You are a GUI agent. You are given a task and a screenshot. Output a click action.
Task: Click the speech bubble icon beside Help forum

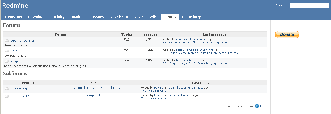point(7,51)
